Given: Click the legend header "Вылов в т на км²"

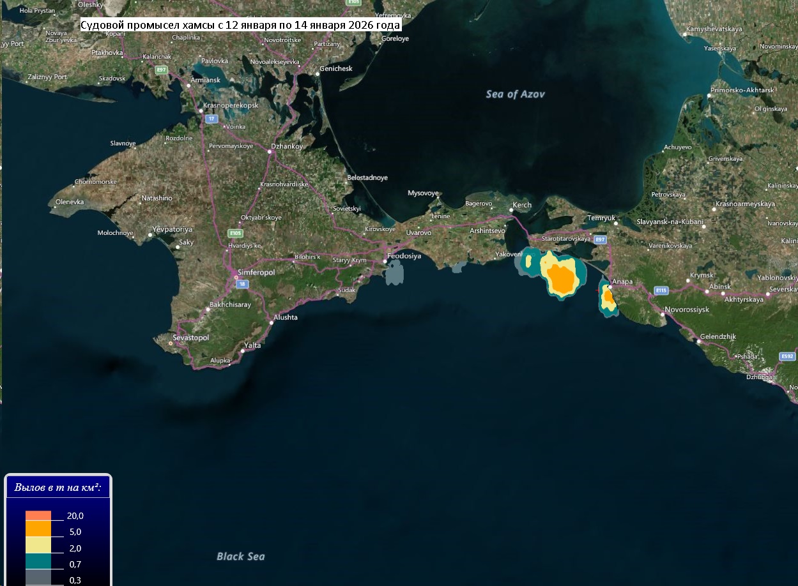Looking at the screenshot, I should point(58,488).
